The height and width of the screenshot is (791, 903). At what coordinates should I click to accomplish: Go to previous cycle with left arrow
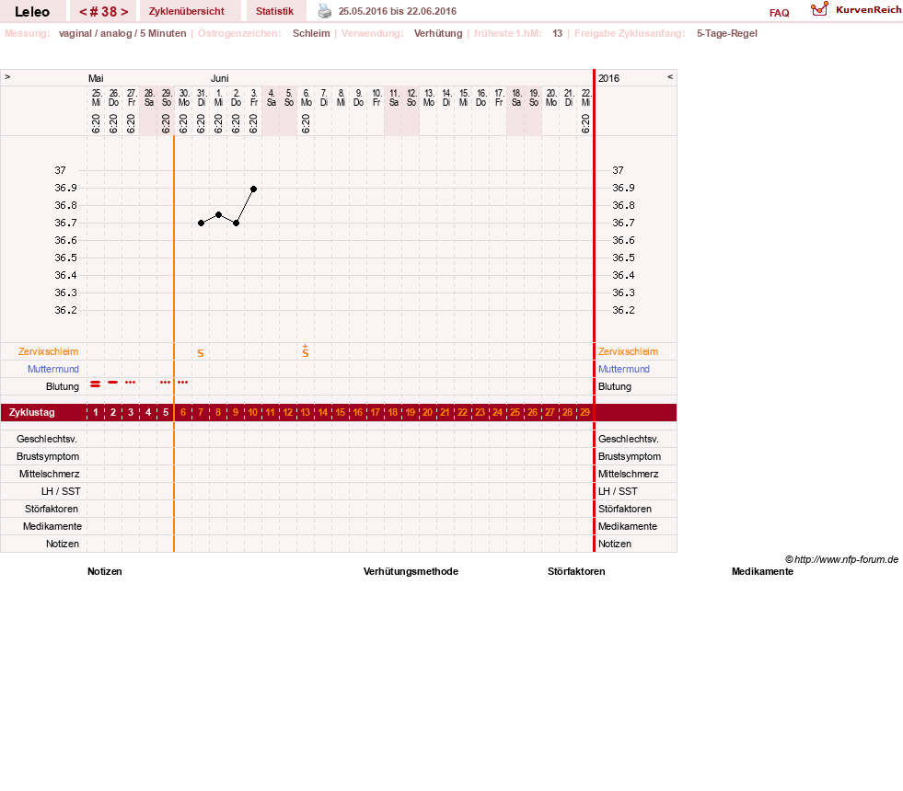click(x=83, y=12)
